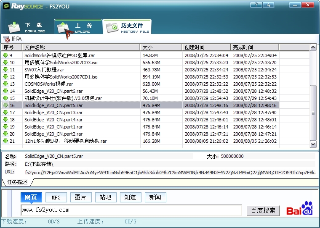The width and height of the screenshot is (320, 228).
Task: Sort by 大小 column header
Action: pyautogui.click(x=161, y=47)
